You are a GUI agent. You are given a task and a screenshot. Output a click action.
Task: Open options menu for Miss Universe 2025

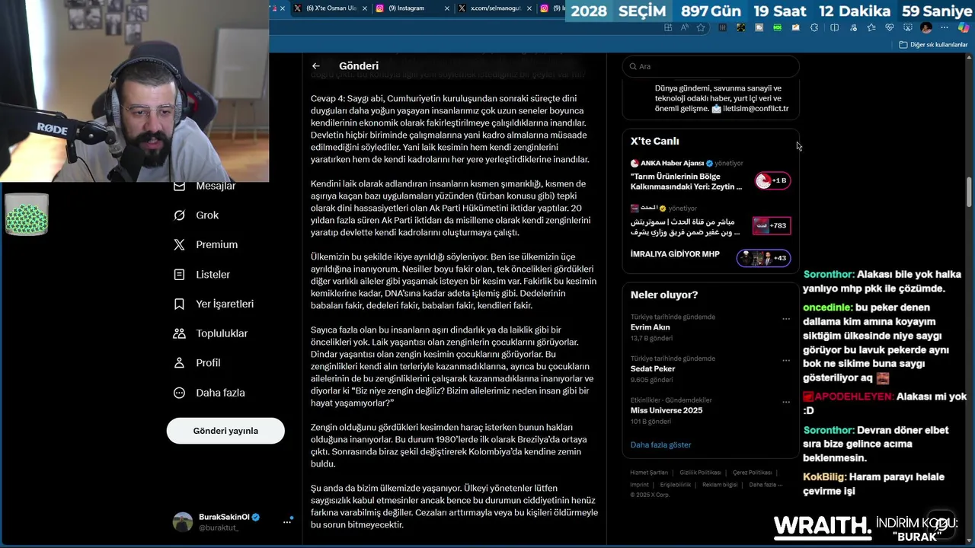[786, 402]
